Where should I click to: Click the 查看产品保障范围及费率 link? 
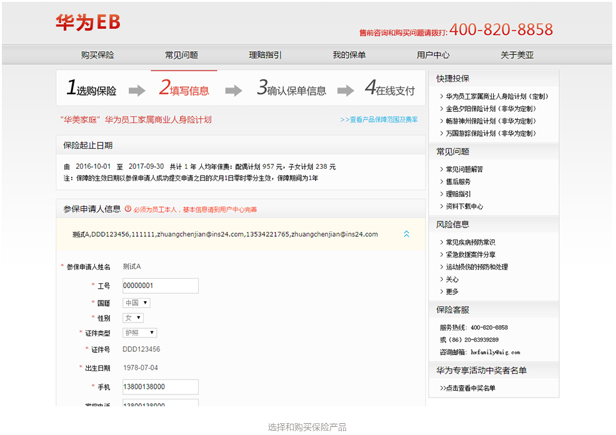coord(379,119)
